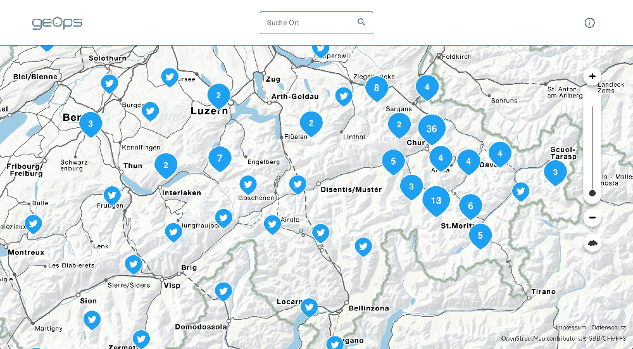Open the Twitter marker near Göschenen
Viewport: 633px width, 349px height.
point(248,184)
